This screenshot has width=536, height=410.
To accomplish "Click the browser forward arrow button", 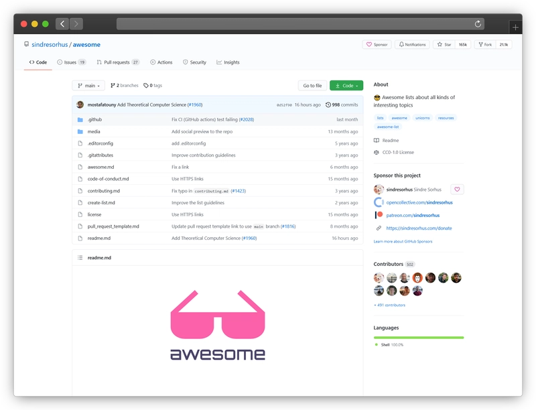I will [x=76, y=24].
